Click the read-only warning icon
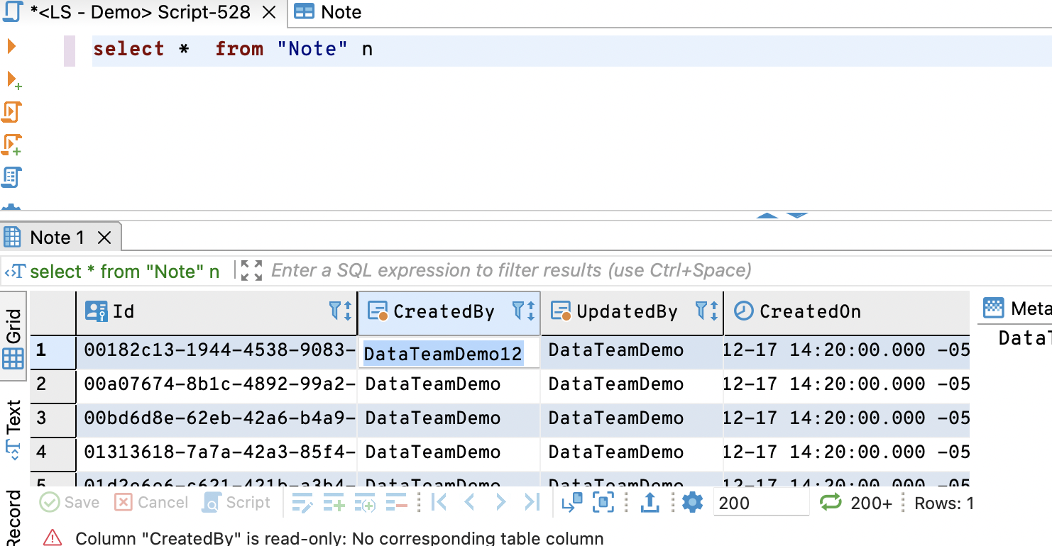 click(53, 538)
